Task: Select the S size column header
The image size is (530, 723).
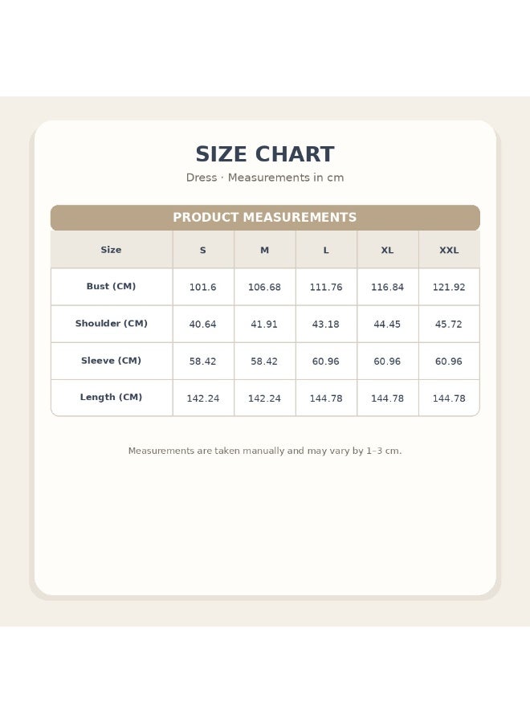Action: 203,250
